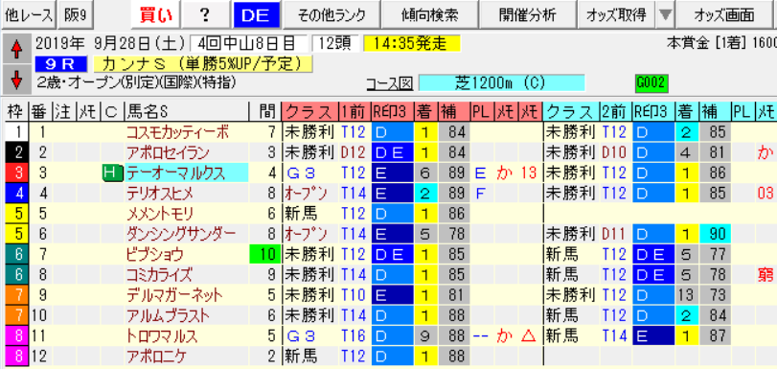Image resolution: width=777 pixels, height=369 pixels.
Task: Click the 12頭 runners field
Action: click(x=336, y=44)
